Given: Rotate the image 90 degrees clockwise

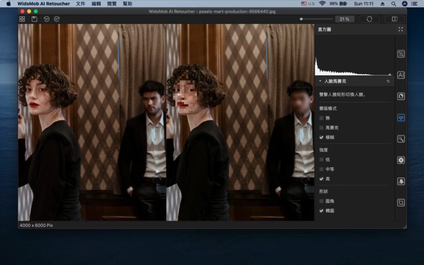Looking at the screenshot, I should pyautogui.click(x=56, y=19).
